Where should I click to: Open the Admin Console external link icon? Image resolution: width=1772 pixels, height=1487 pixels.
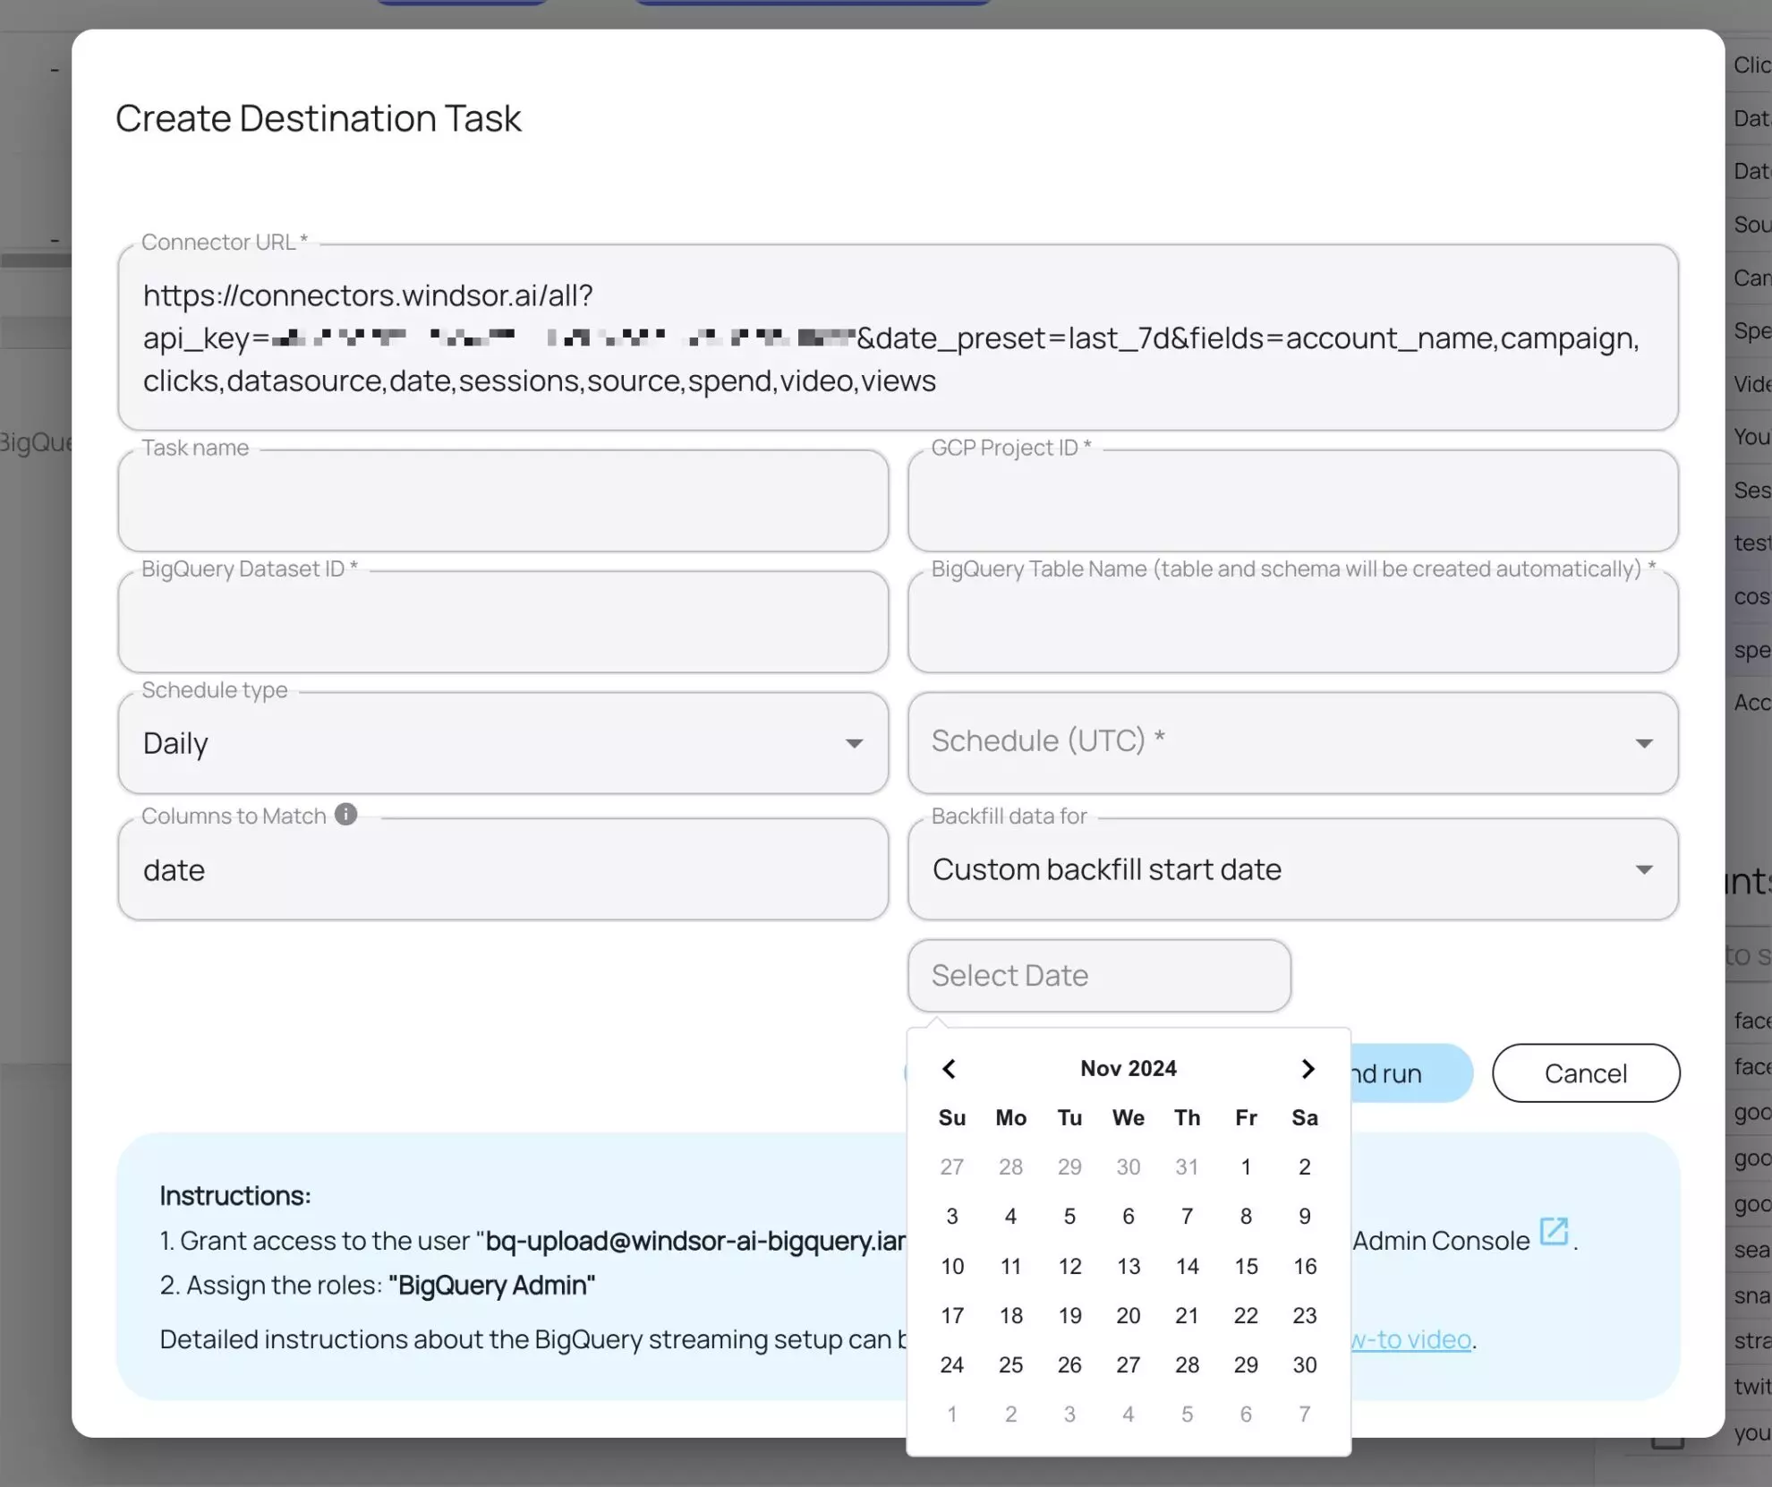pyautogui.click(x=1554, y=1232)
